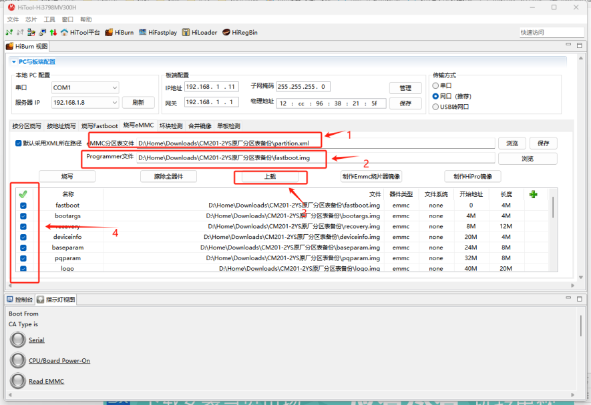Click the Programmer文件 path field
591x405 pixels.
click(x=315, y=158)
